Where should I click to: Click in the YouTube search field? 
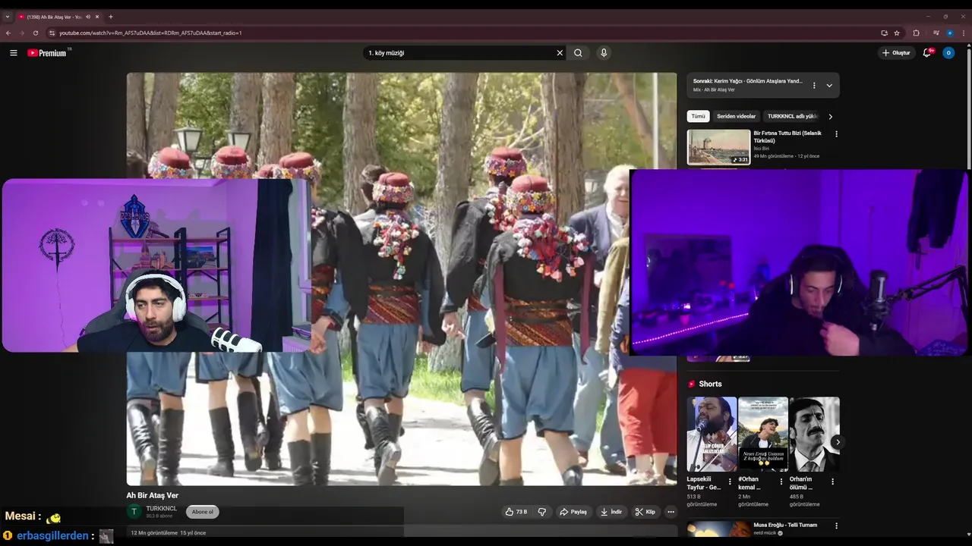pyautogui.click(x=459, y=53)
